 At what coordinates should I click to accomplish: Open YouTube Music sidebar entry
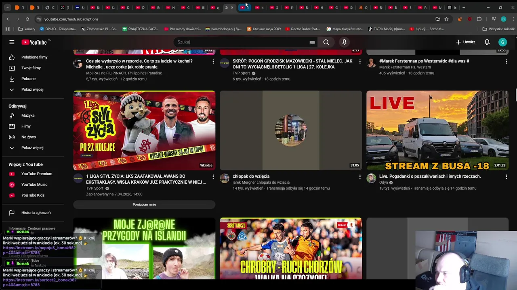pyautogui.click(x=34, y=184)
